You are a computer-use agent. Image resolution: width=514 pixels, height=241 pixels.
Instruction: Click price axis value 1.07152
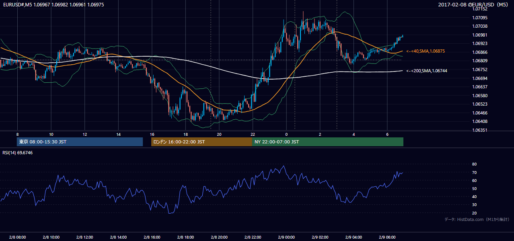coord(480,9)
